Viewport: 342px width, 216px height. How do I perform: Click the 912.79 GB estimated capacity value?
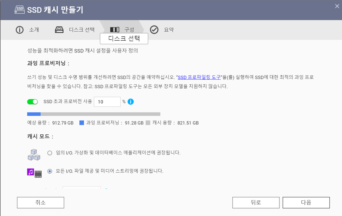63,123
